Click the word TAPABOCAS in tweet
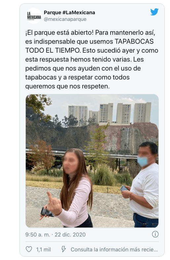The image size is (170, 260). coord(134,41)
